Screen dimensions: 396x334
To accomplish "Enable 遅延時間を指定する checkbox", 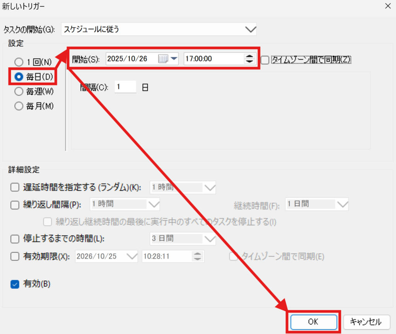I will [x=15, y=188].
